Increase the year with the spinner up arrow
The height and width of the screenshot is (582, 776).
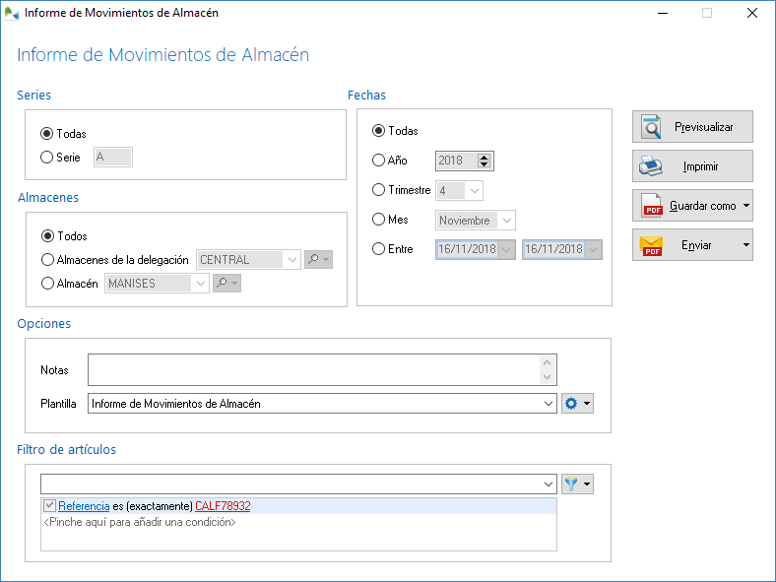pos(484,157)
